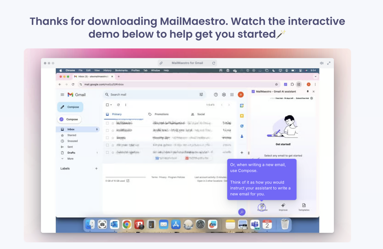Reload the page in Chrome toolbar
This screenshot has height=249, width=383.
pos(73,84)
